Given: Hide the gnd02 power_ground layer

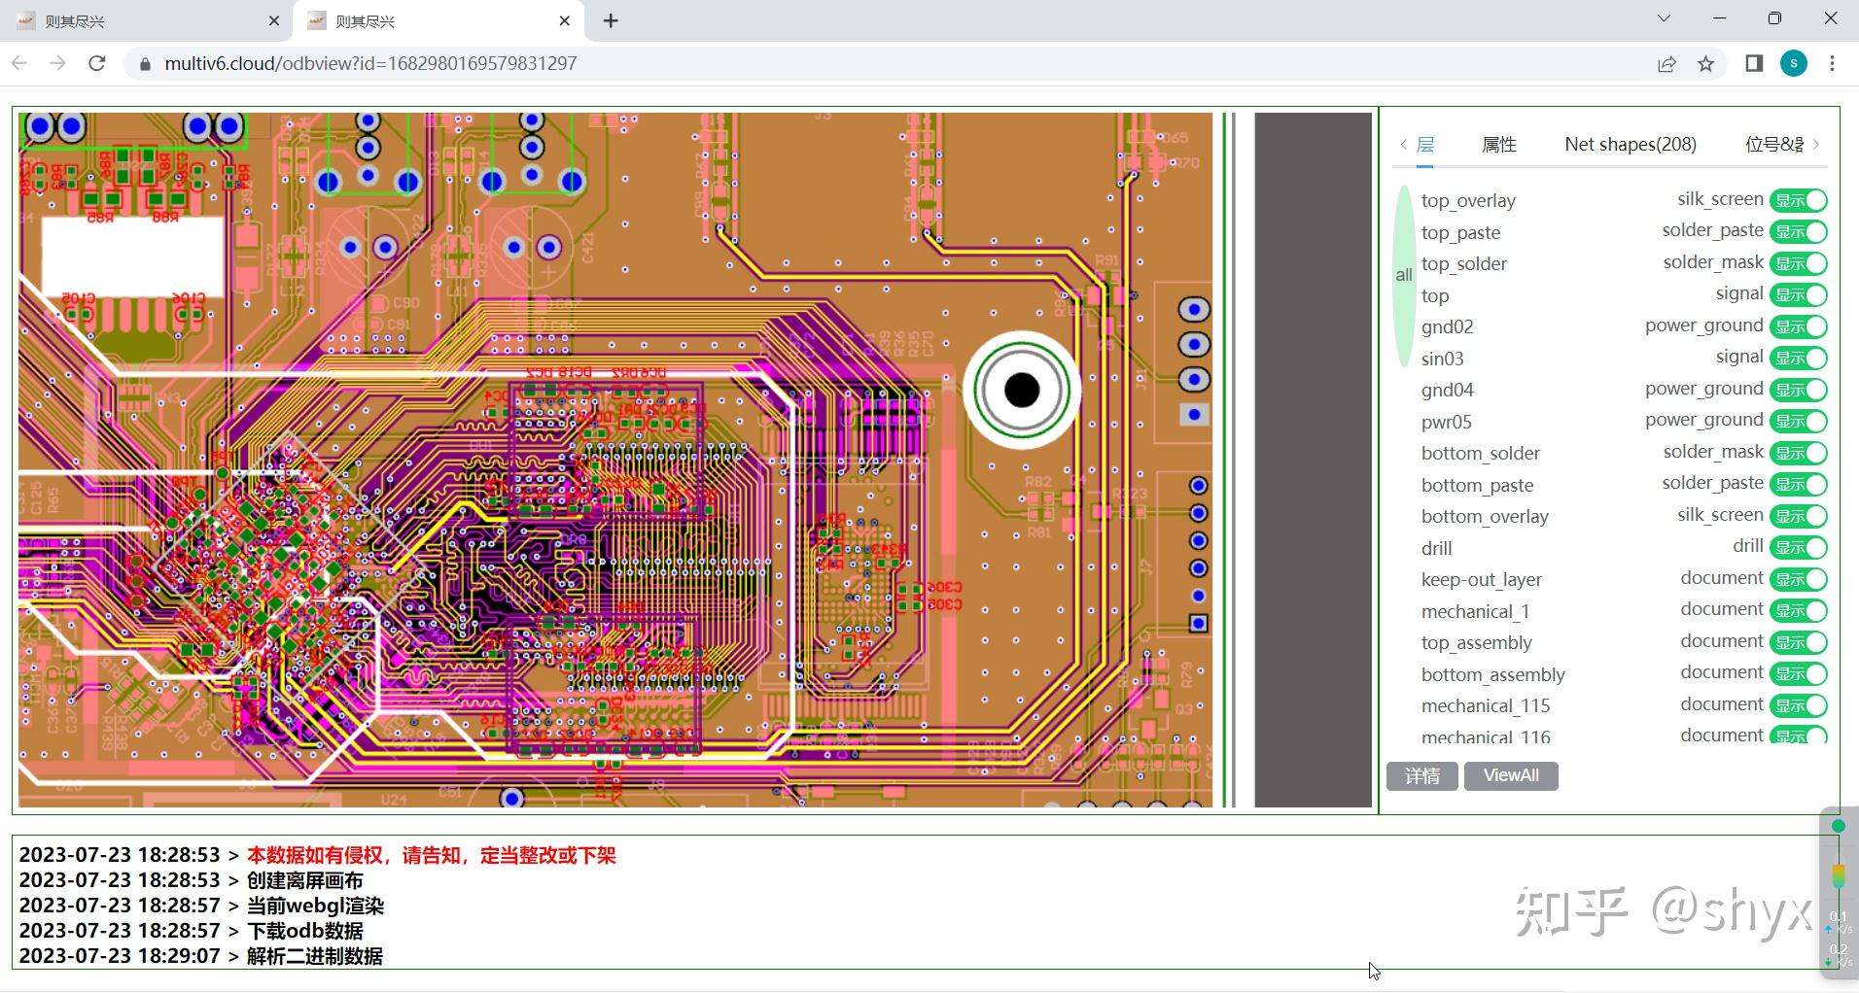Looking at the screenshot, I should pyautogui.click(x=1798, y=326).
